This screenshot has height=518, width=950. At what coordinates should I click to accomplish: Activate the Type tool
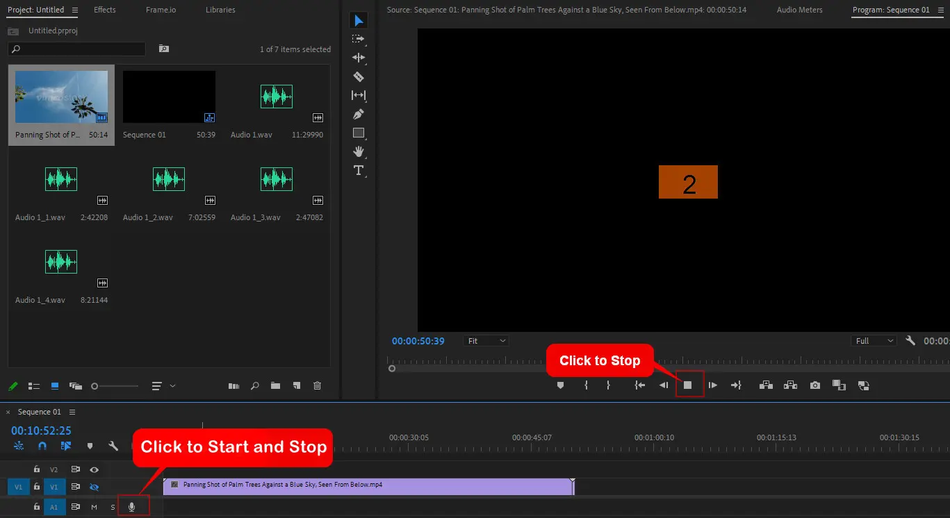[x=359, y=170]
